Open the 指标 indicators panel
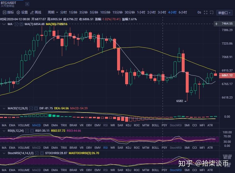This screenshot has width=235, height=173. [8, 12]
